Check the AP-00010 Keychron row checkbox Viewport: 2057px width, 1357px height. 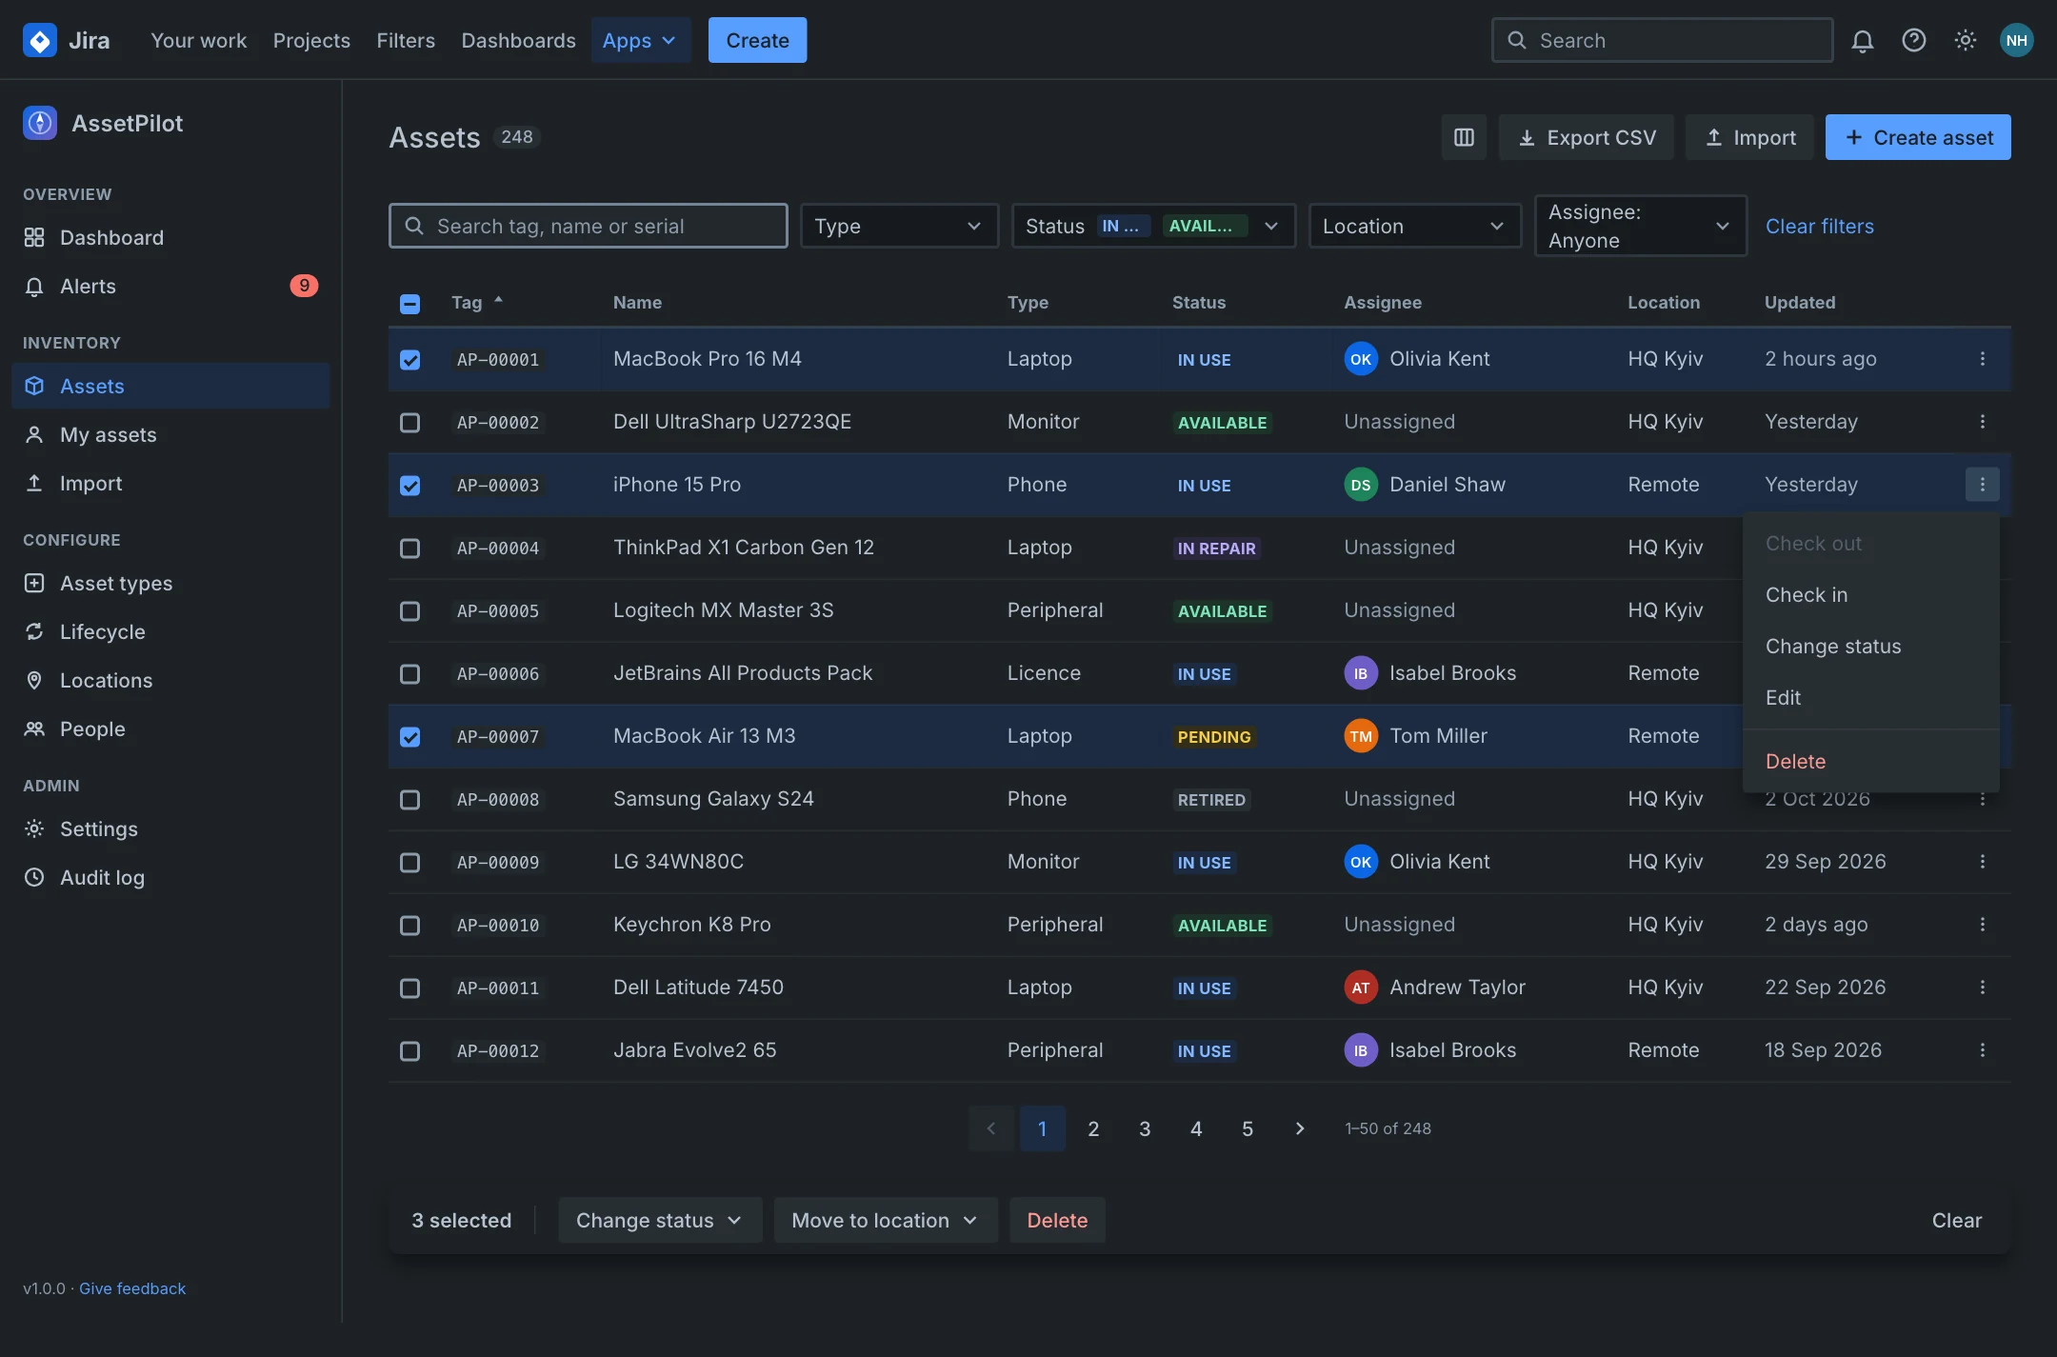[409, 926]
